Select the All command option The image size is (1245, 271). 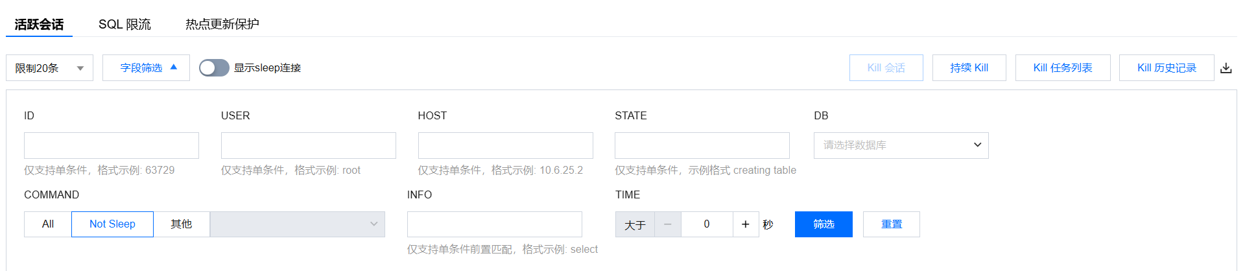pyautogui.click(x=48, y=224)
